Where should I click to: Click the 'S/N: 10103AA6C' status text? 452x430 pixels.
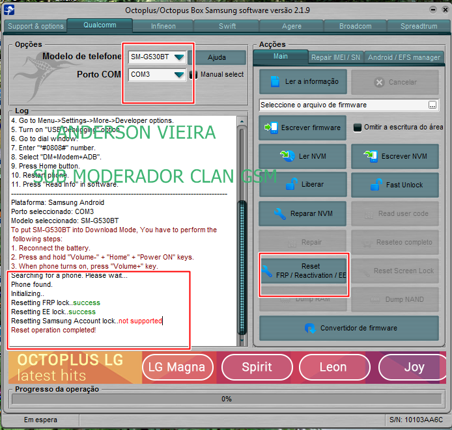coord(416,420)
